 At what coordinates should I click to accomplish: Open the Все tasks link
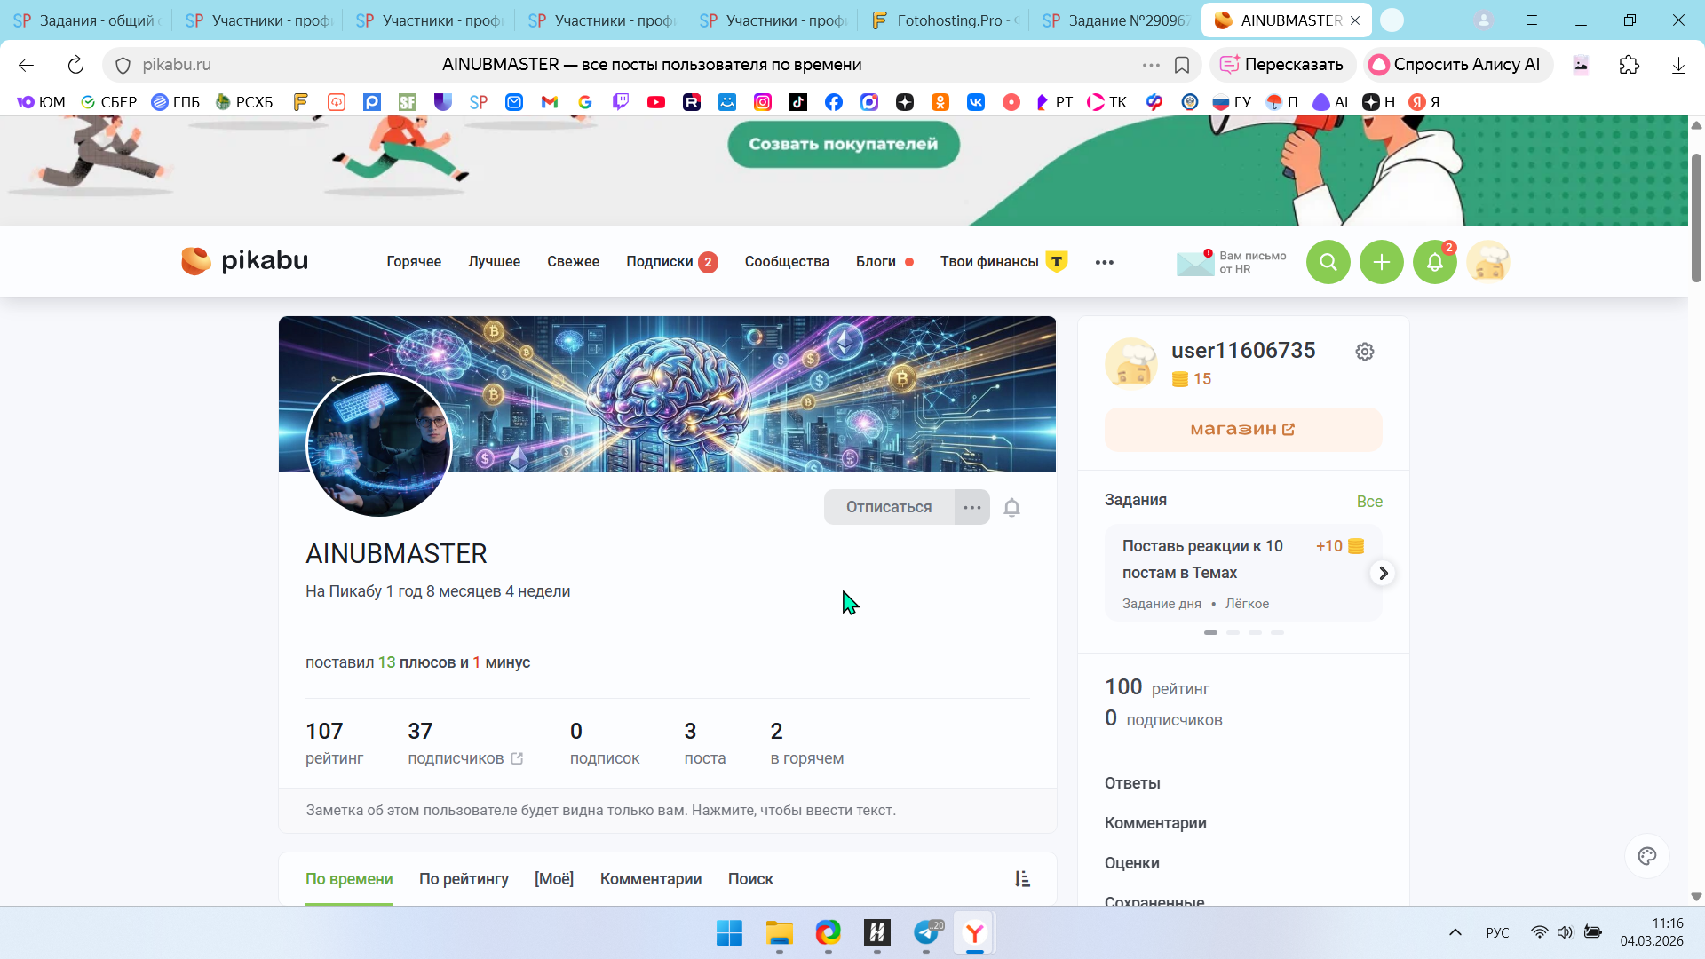(x=1368, y=502)
